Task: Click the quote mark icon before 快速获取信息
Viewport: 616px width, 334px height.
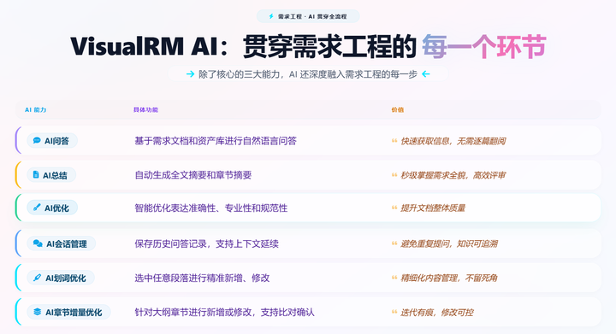Action: (x=394, y=141)
